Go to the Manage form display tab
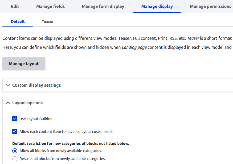233x164 pixels. click(103, 6)
